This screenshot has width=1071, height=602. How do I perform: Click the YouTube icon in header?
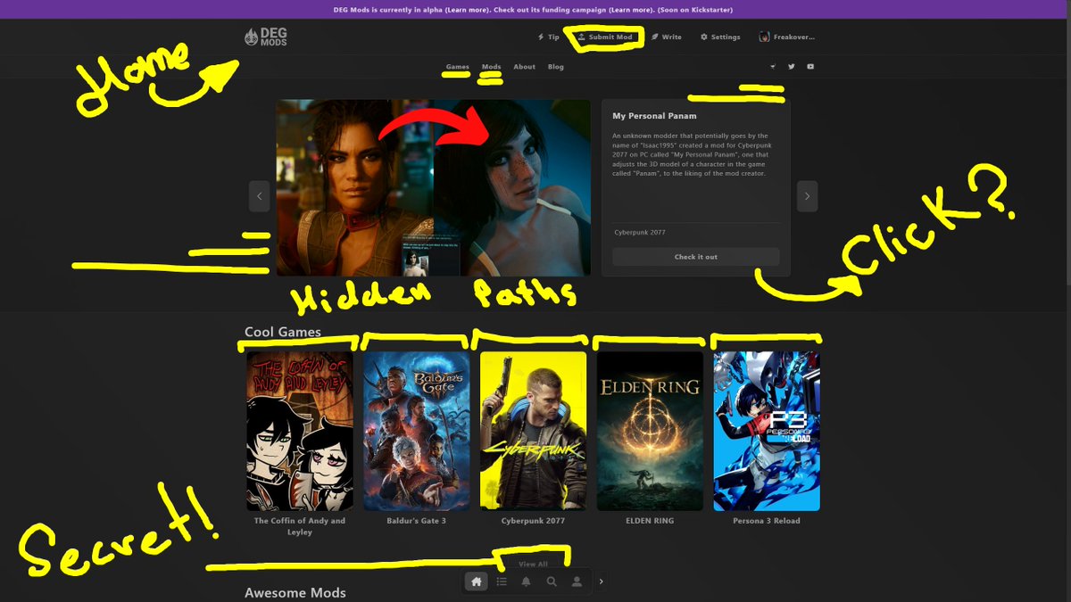click(x=810, y=67)
